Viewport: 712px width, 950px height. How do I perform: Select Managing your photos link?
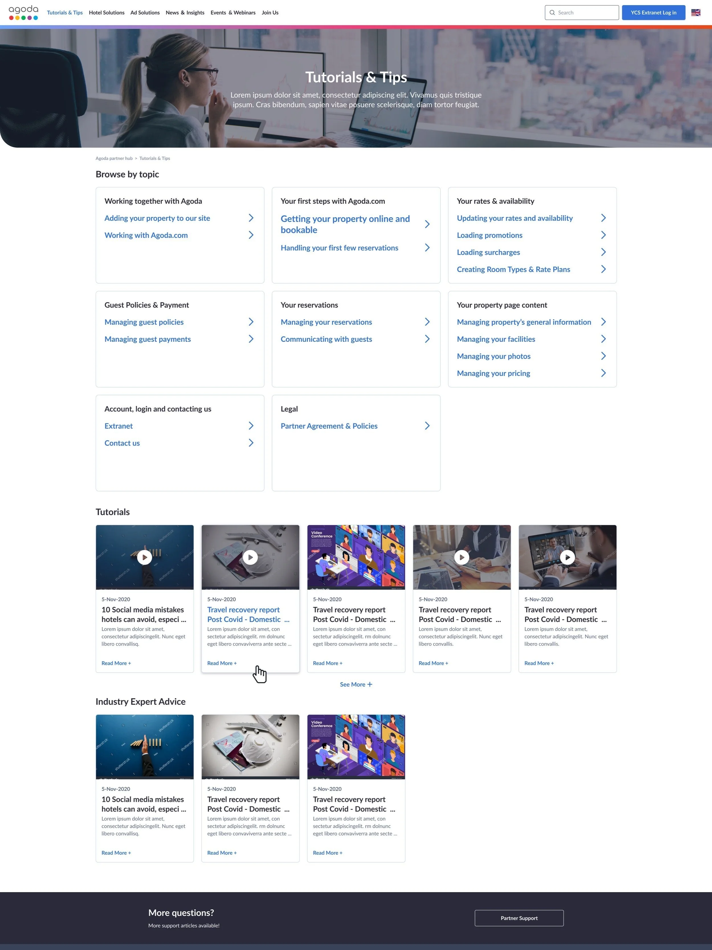click(493, 356)
